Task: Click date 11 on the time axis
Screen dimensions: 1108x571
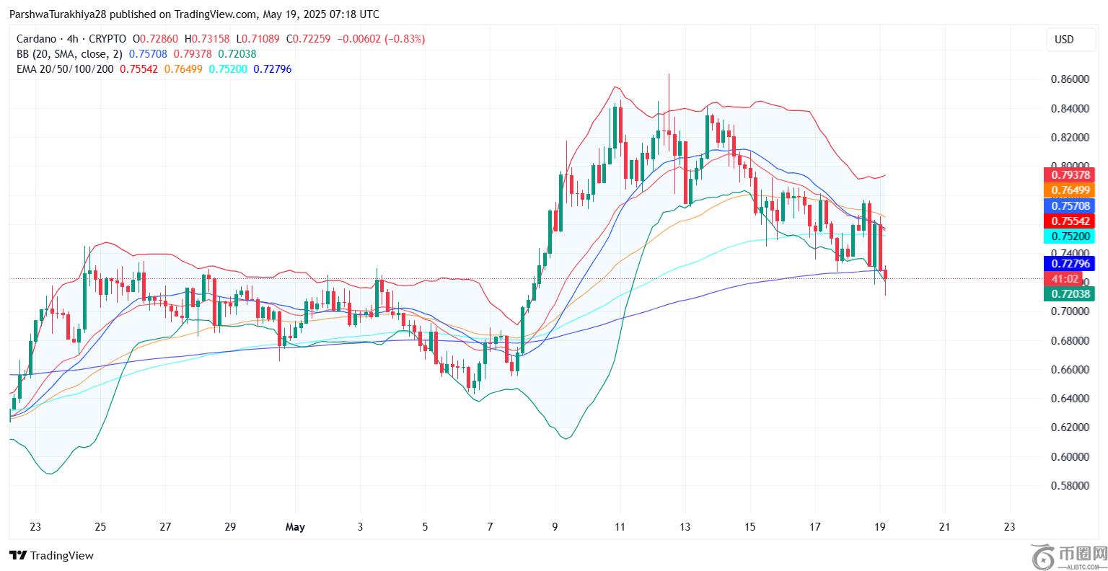Action: pos(620,527)
